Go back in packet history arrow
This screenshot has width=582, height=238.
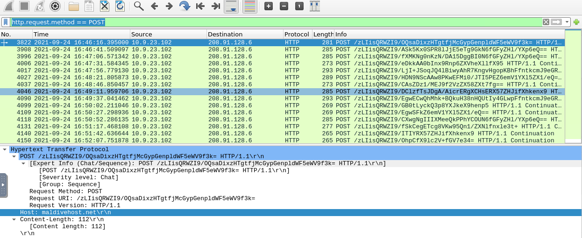(x=154, y=6)
